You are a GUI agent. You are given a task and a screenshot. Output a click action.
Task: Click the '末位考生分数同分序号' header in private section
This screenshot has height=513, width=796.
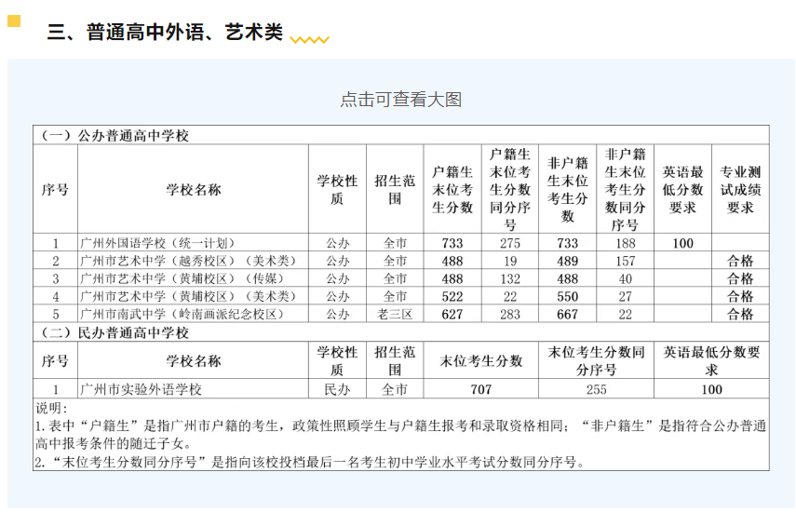pos(596,361)
